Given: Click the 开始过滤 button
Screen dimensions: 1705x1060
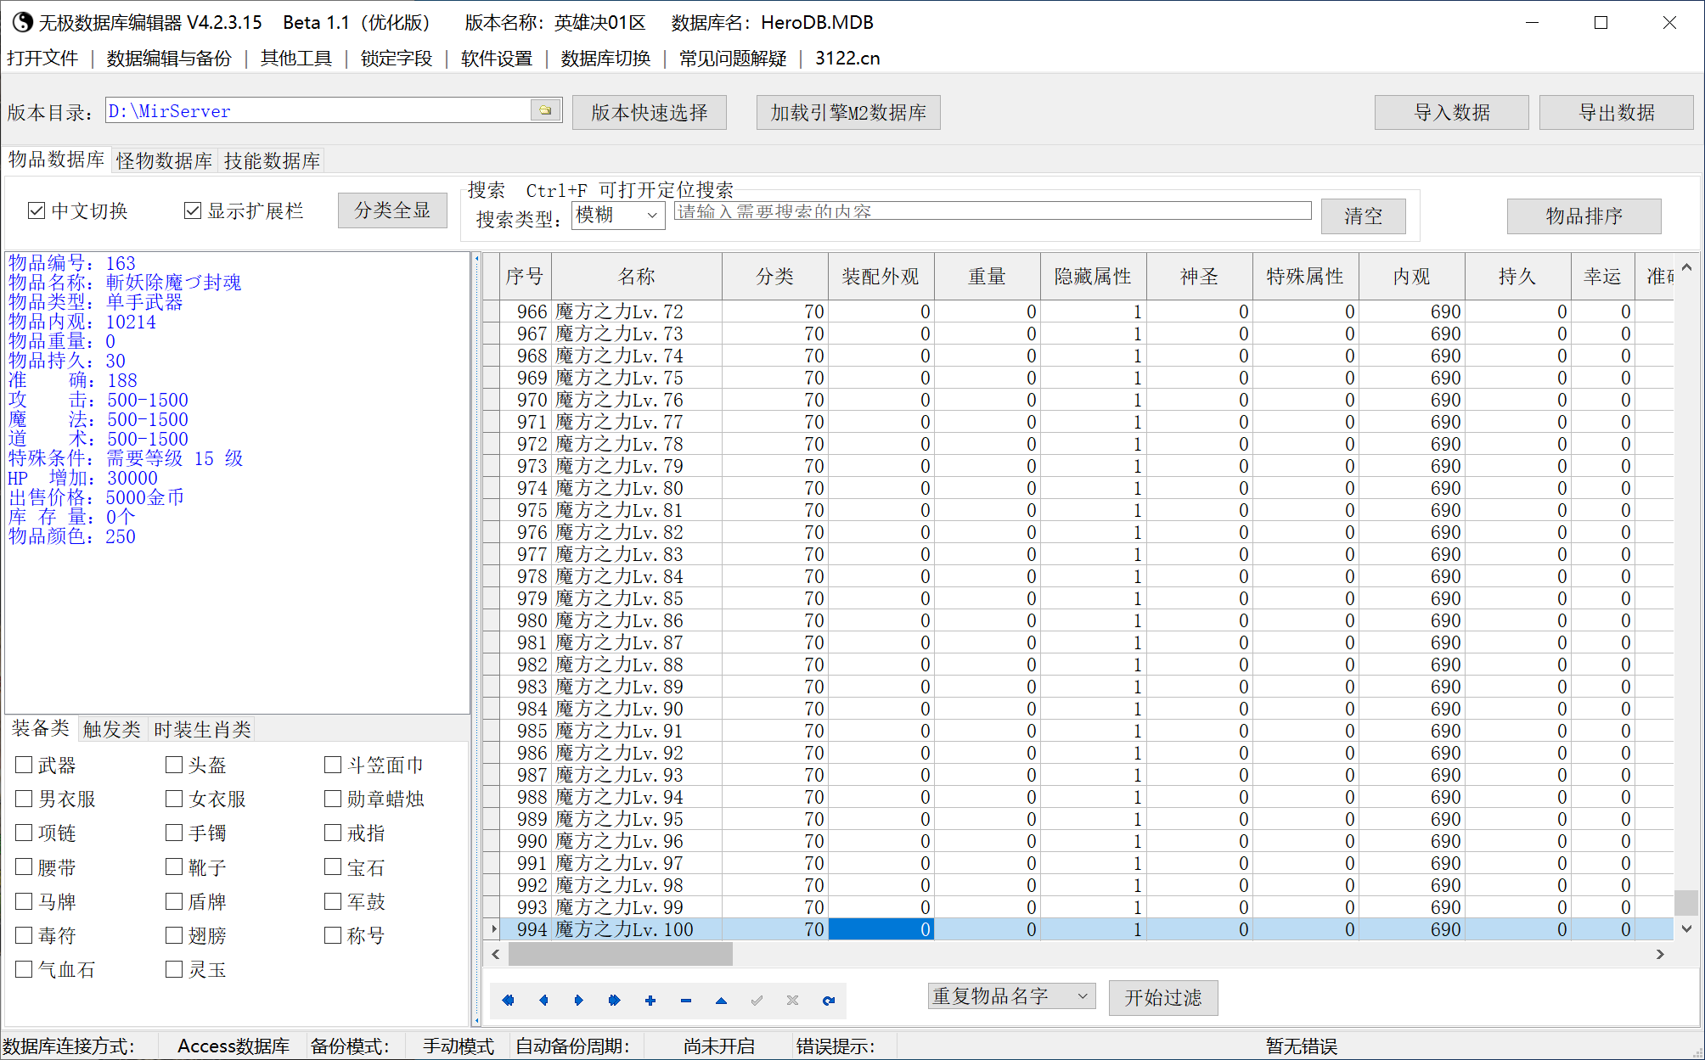Looking at the screenshot, I should (1163, 997).
